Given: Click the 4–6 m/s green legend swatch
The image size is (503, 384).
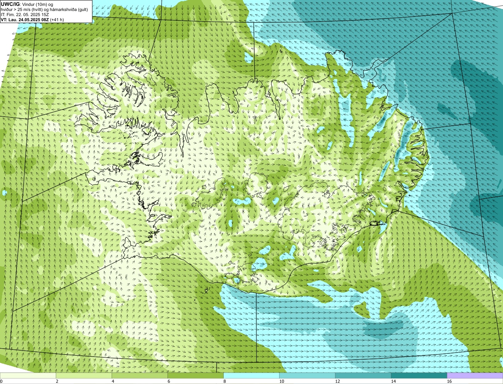Looking at the screenshot, I should pos(140,376).
